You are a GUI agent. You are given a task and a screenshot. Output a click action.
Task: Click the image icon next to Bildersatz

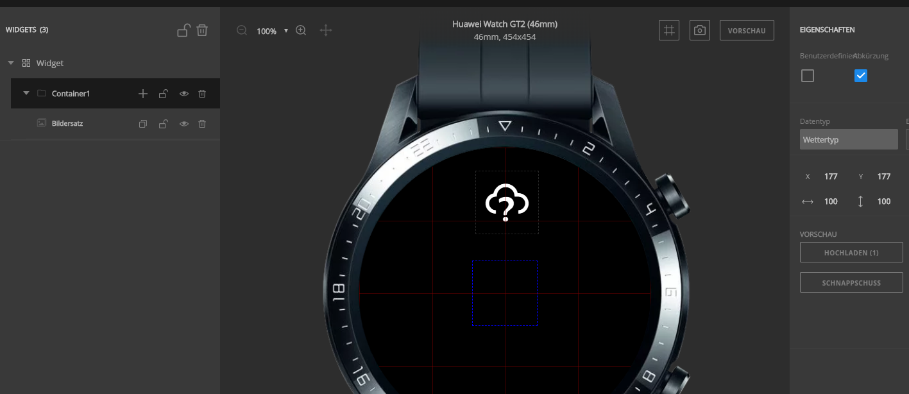42,123
